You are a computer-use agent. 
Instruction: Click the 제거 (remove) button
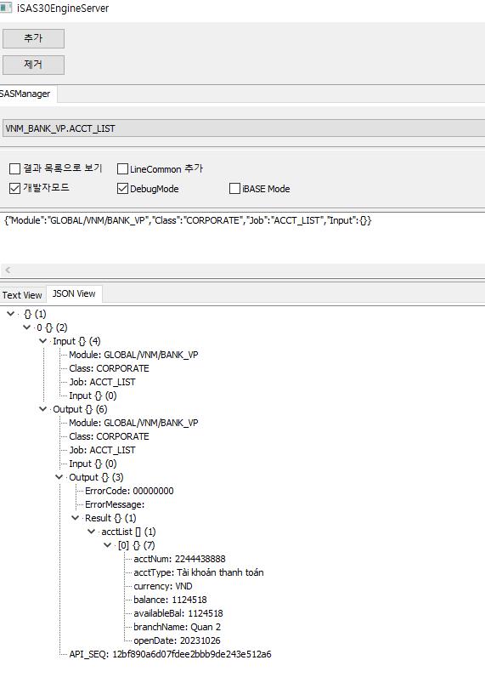[33, 65]
